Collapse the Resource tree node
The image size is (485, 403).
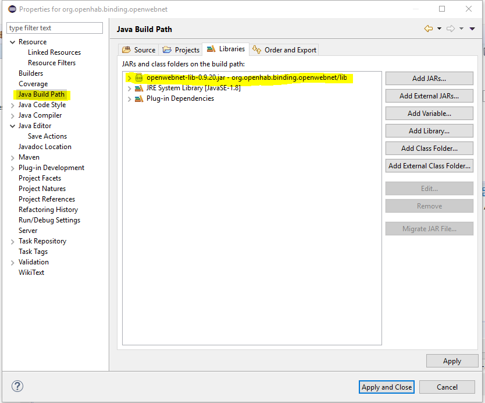point(13,42)
